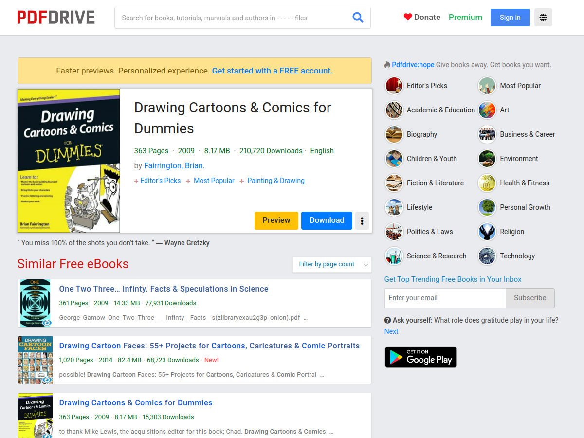
Task: Click the Technology category icon
Action: click(x=487, y=256)
